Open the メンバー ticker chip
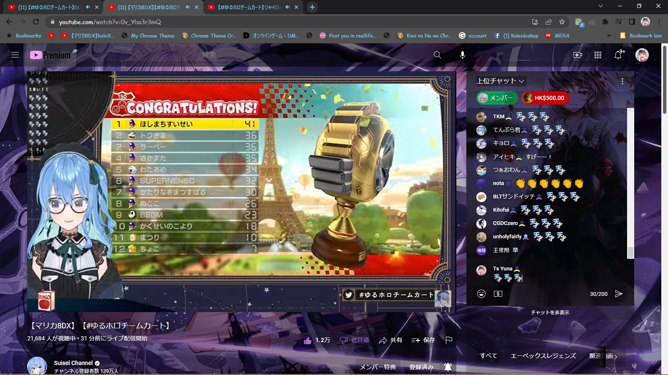This screenshot has height=375, width=668. tap(497, 98)
